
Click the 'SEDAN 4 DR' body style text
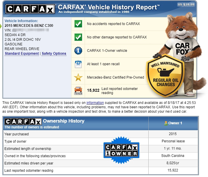click(15, 35)
